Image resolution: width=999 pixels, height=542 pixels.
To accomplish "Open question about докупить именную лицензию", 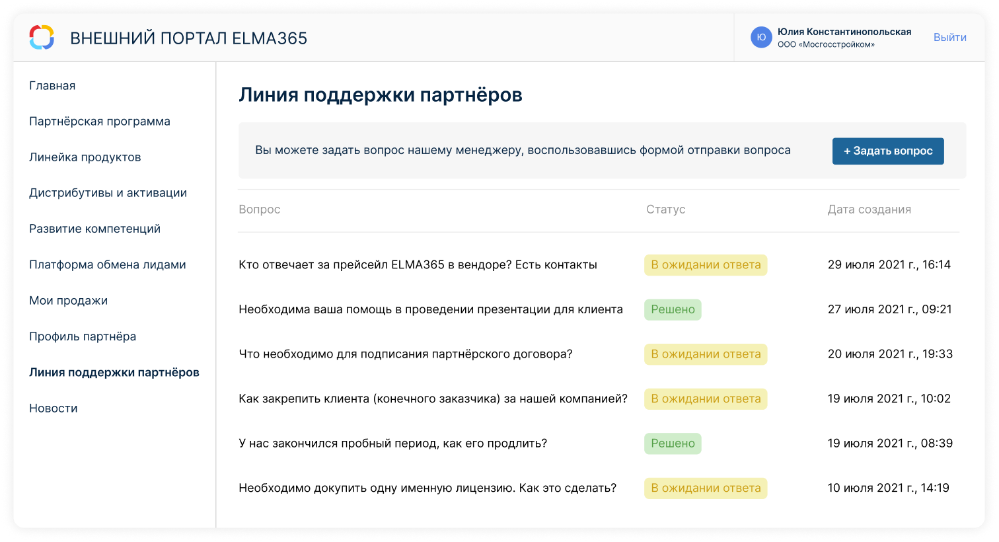I will point(427,488).
